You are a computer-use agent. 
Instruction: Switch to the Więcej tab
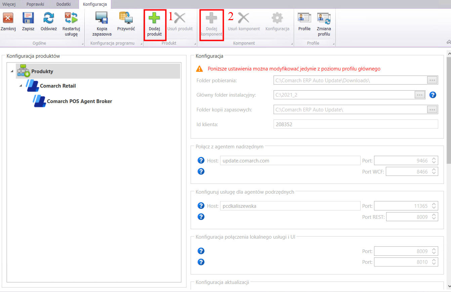click(9, 4)
